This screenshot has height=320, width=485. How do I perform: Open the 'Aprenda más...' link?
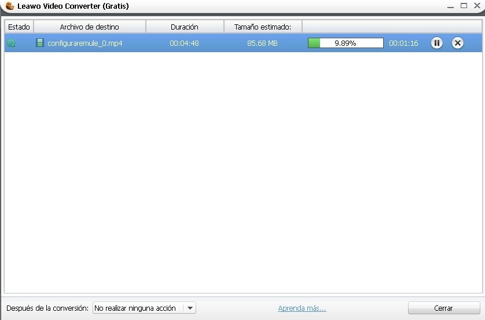pos(302,308)
